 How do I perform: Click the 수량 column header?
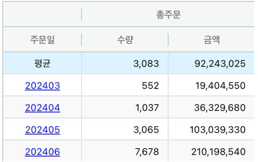pos(125,39)
